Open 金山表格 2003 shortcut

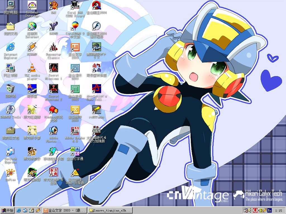click(x=75, y=93)
